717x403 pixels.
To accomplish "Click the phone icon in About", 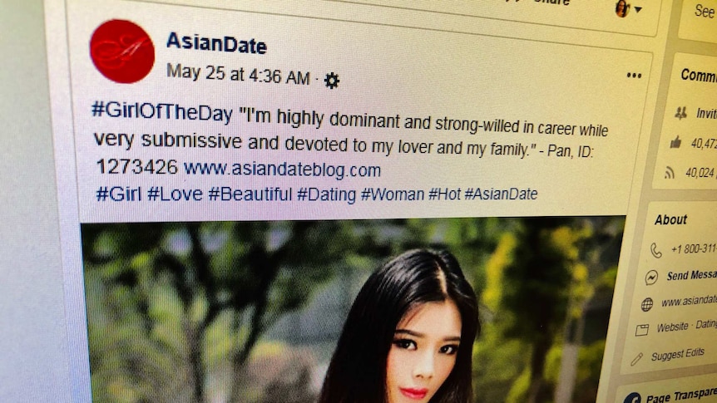I will coord(656,250).
